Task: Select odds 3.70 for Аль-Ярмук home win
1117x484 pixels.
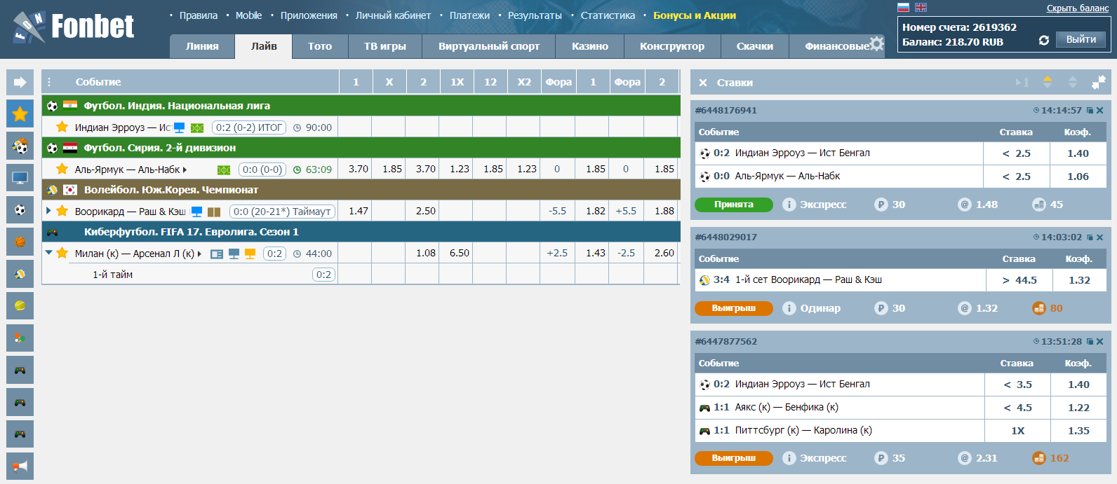Action: [x=358, y=169]
